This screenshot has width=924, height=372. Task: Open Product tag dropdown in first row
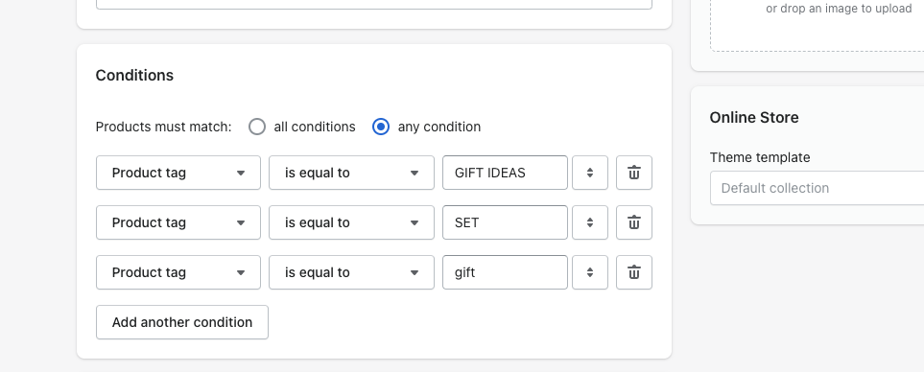(x=178, y=173)
